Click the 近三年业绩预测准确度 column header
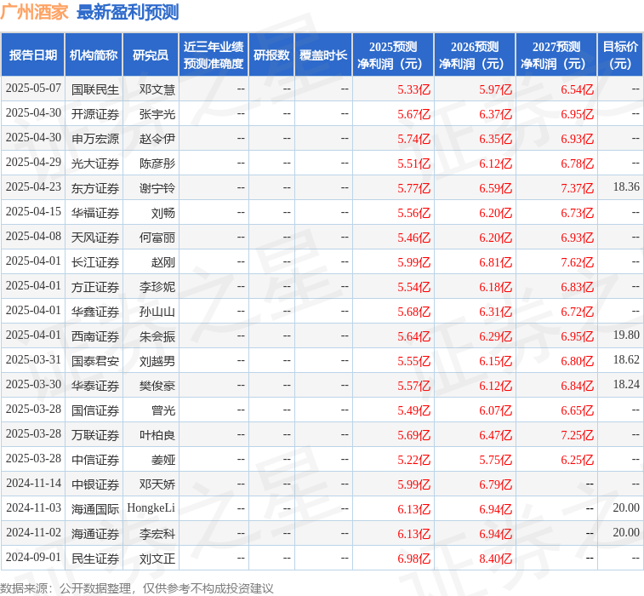The width and height of the screenshot is (644, 596). coord(214,54)
